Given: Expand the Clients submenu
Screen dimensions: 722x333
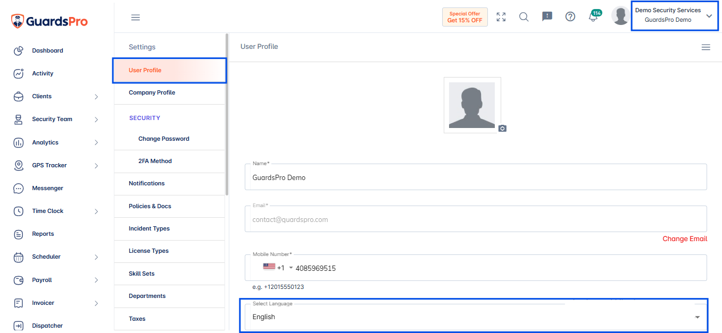Looking at the screenshot, I should [x=96, y=97].
